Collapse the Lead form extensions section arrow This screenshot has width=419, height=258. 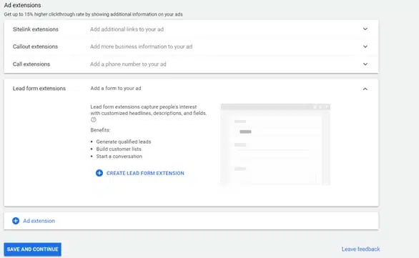point(365,89)
